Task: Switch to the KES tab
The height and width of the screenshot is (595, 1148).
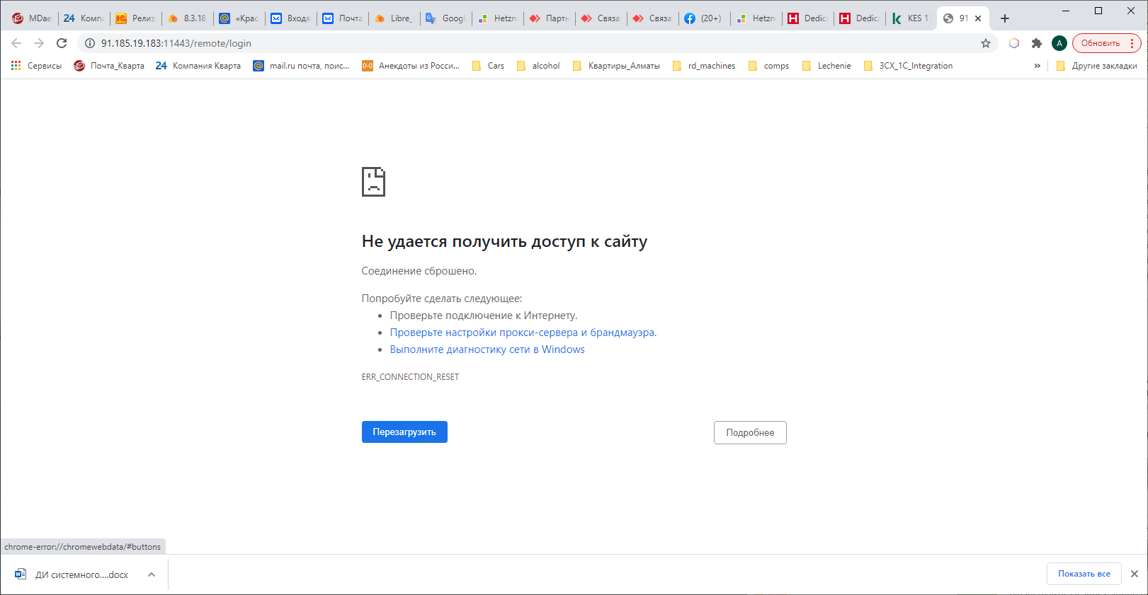Action: pyautogui.click(x=910, y=18)
